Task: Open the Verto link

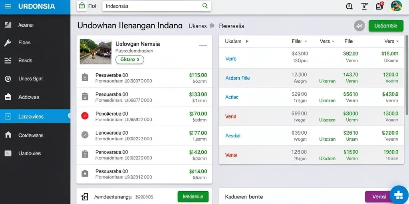Action: click(230, 59)
